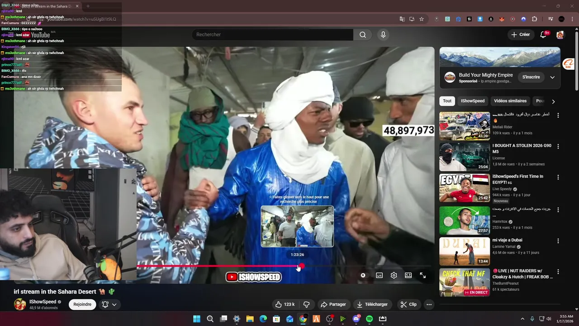Select the 'Tout' filter chip
579x326 pixels.
(x=447, y=101)
